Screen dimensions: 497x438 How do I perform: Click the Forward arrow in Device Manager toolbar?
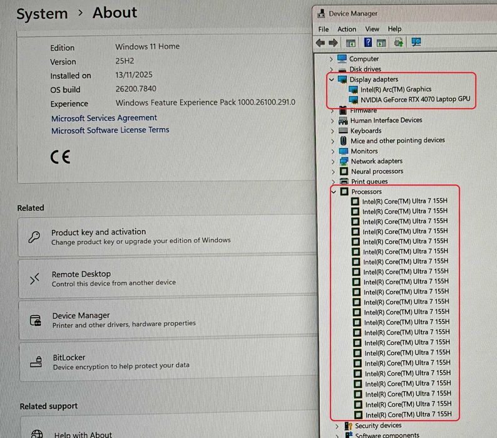click(x=333, y=43)
